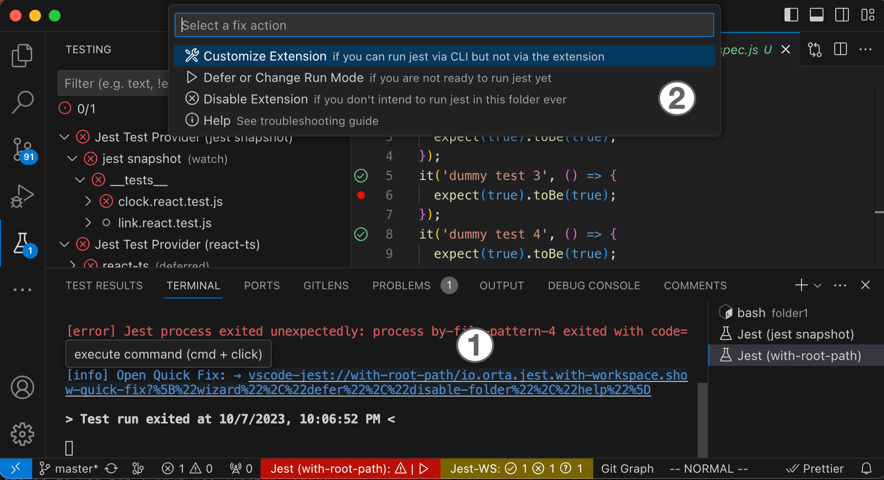This screenshot has width=884, height=480.
Task: Remove the breakpoint on line 6
Action: (361, 195)
